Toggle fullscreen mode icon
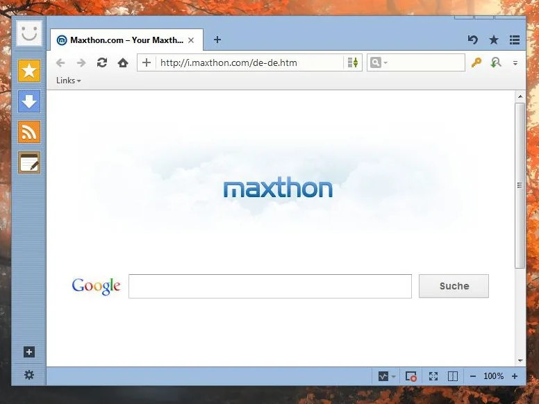Image resolution: width=539 pixels, height=404 pixels. pyautogui.click(x=433, y=376)
